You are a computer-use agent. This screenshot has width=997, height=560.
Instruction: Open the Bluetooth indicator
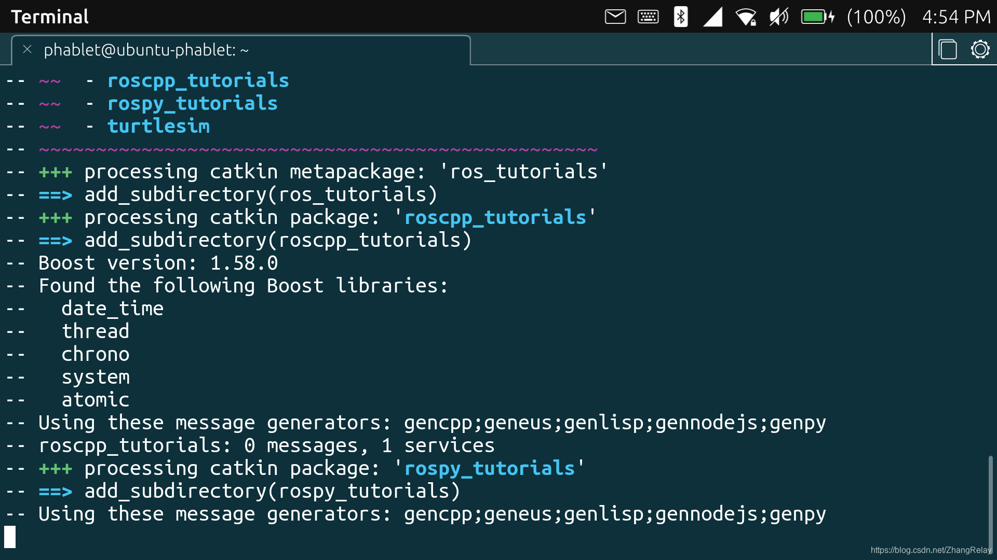click(x=680, y=17)
